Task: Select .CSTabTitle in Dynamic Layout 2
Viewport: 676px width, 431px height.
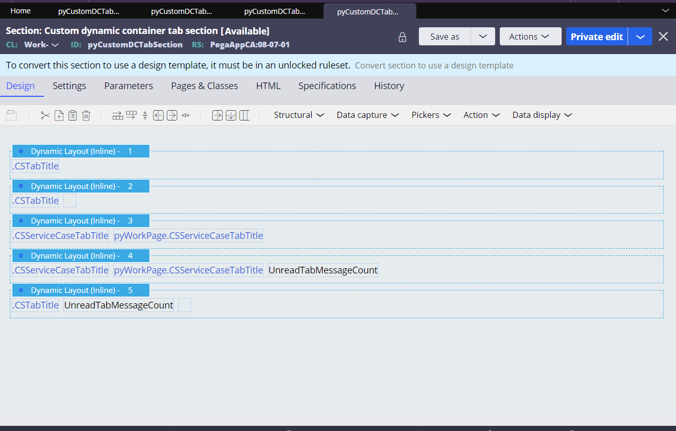Action: pos(36,200)
